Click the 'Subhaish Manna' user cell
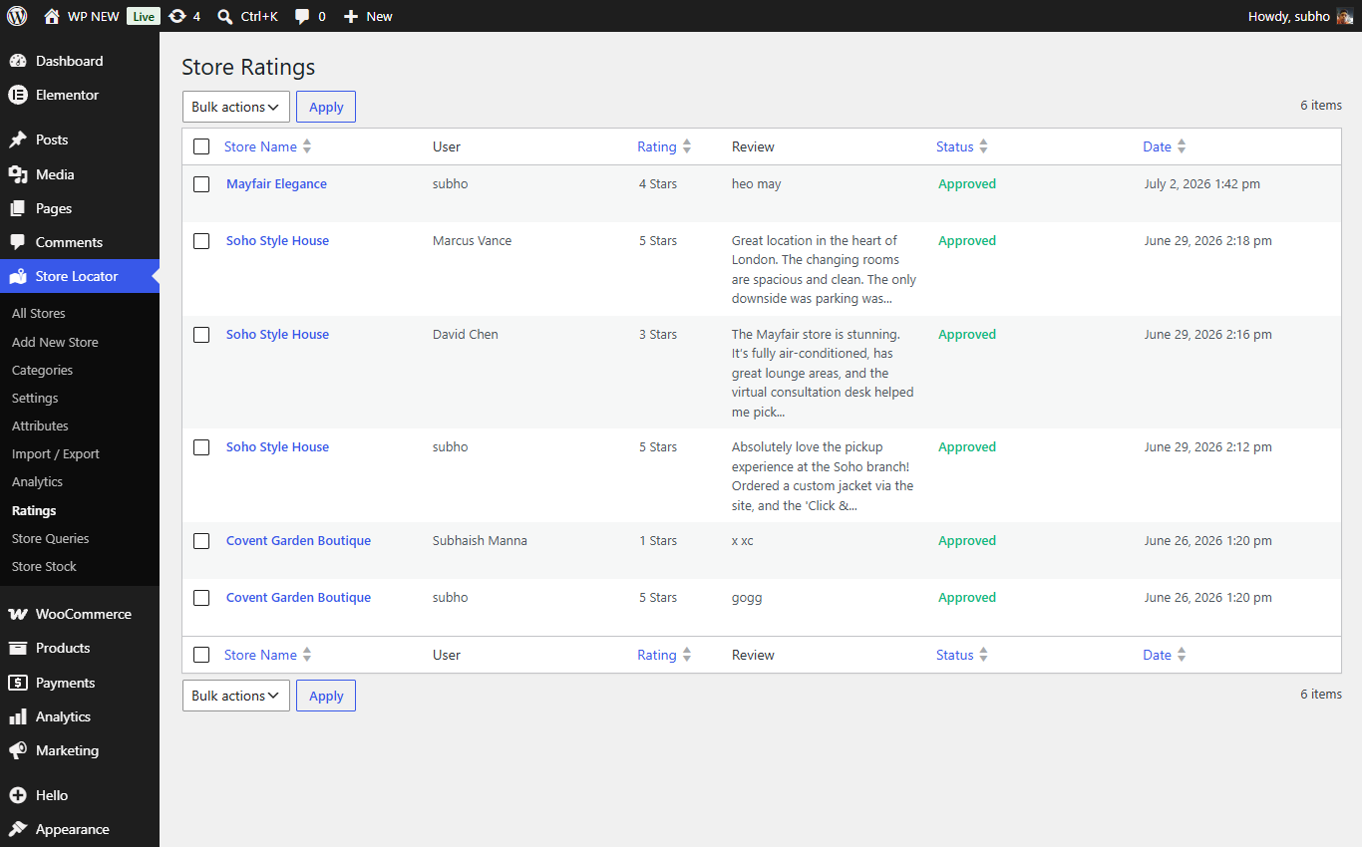Screen dimensions: 1362x847 [480, 541]
